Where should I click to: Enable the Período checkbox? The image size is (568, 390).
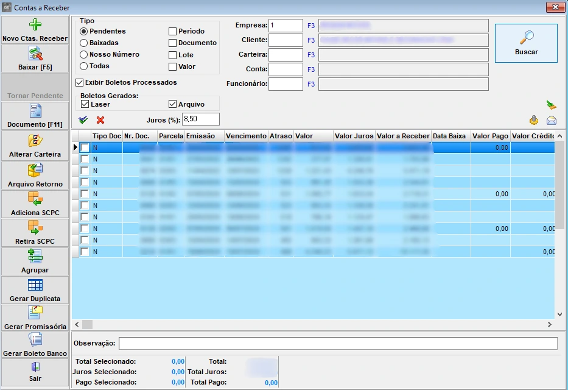[173, 31]
